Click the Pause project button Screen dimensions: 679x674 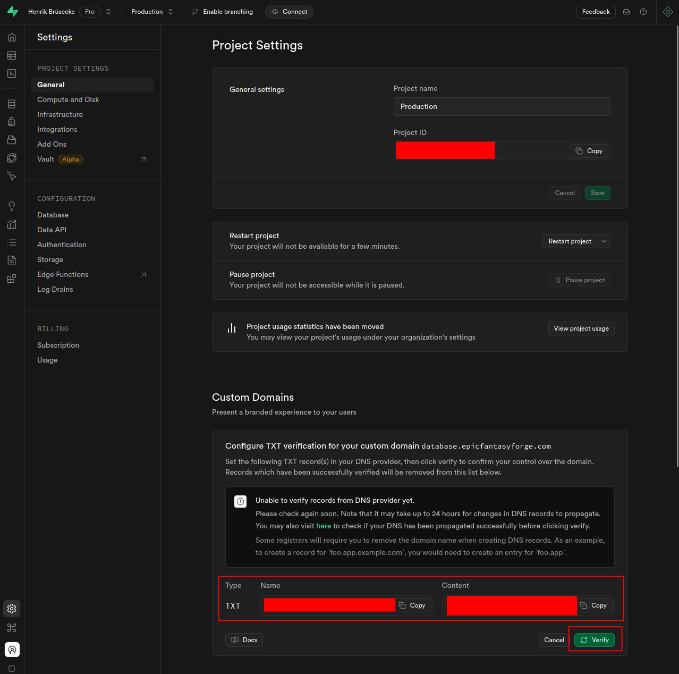579,280
